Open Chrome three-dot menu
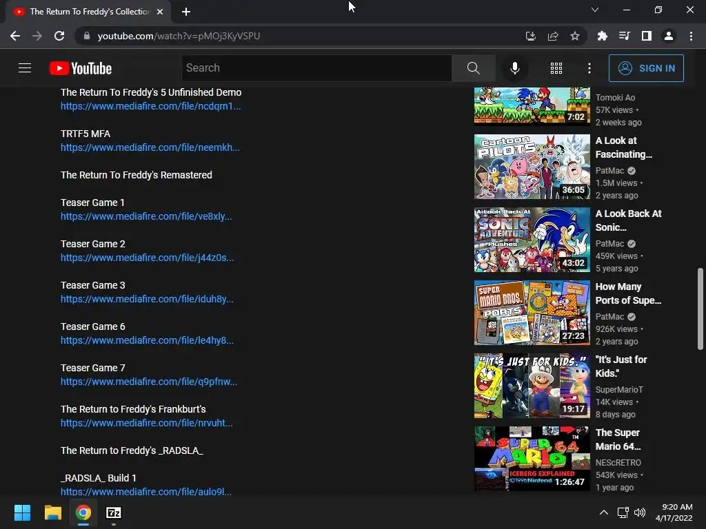 coord(691,36)
